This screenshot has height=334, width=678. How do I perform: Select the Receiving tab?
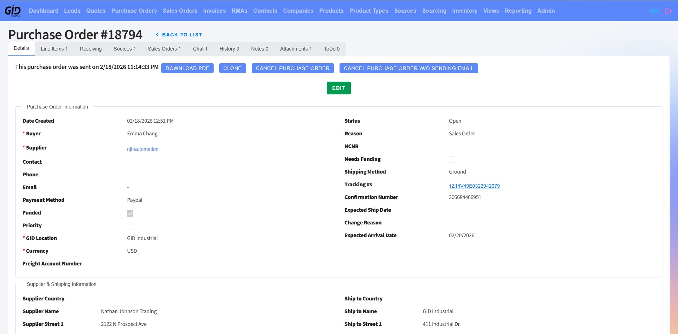pos(91,49)
